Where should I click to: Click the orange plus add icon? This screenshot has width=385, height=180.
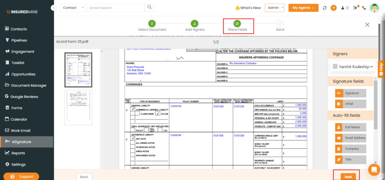(x=333, y=8)
